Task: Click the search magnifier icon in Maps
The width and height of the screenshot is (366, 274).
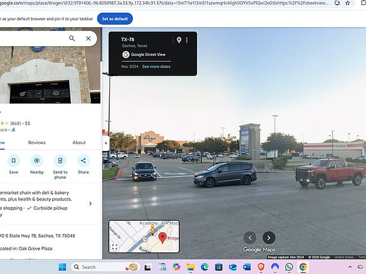Action: click(72, 39)
